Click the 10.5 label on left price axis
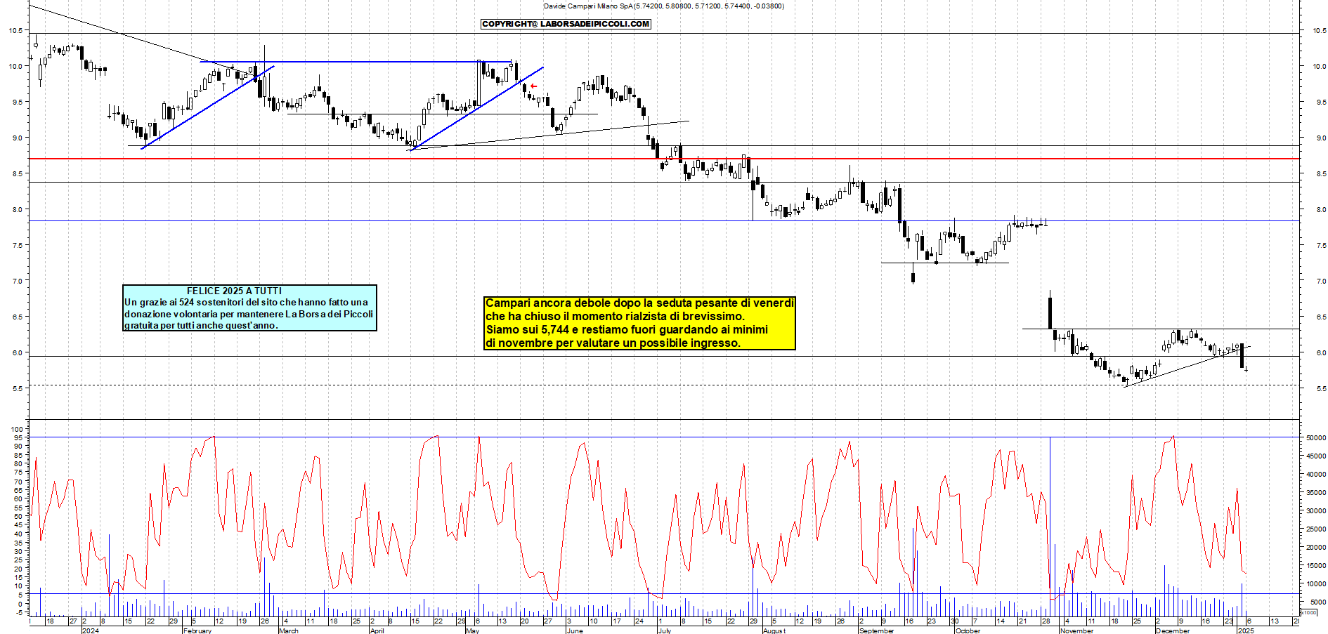Image resolution: width=1328 pixels, height=634 pixels. [x=15, y=31]
